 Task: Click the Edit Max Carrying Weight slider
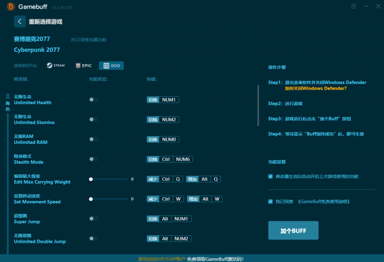click(109, 179)
